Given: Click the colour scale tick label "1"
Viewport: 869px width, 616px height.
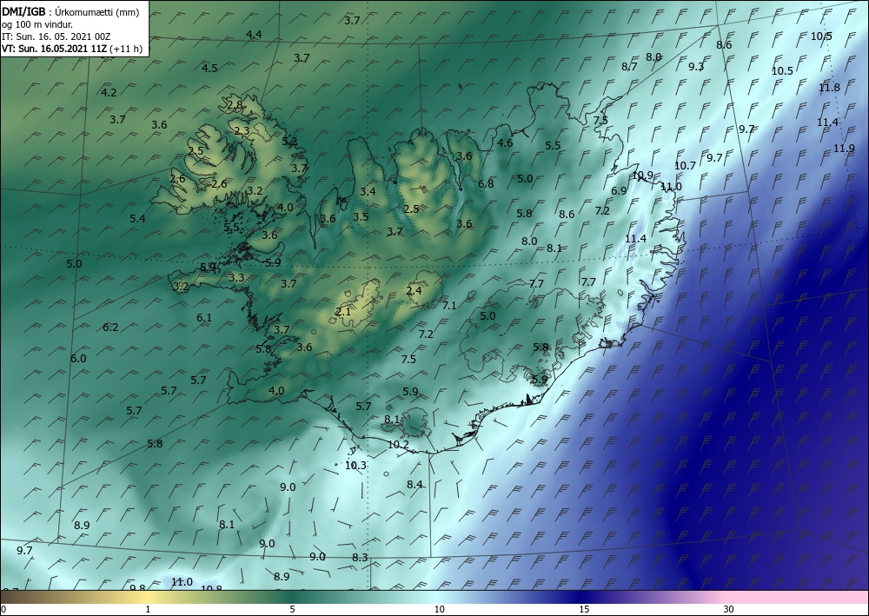Looking at the screenshot, I should point(148,609).
